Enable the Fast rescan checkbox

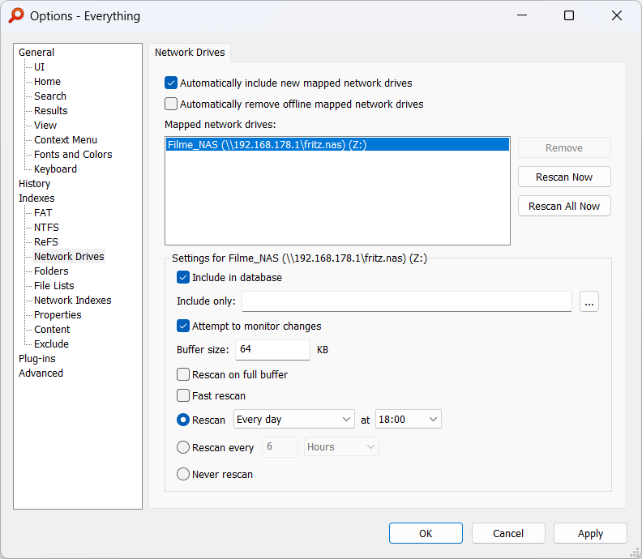183,396
